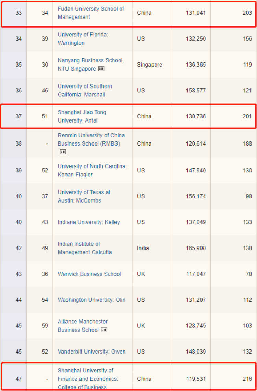
Task: Click salary increase 203 in Fudan row
Action: coord(247,13)
